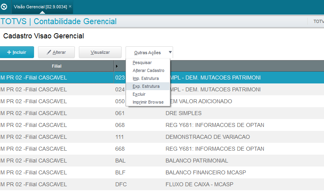Click code cell 061
The height and width of the screenshot is (191, 324).
coord(120,113)
